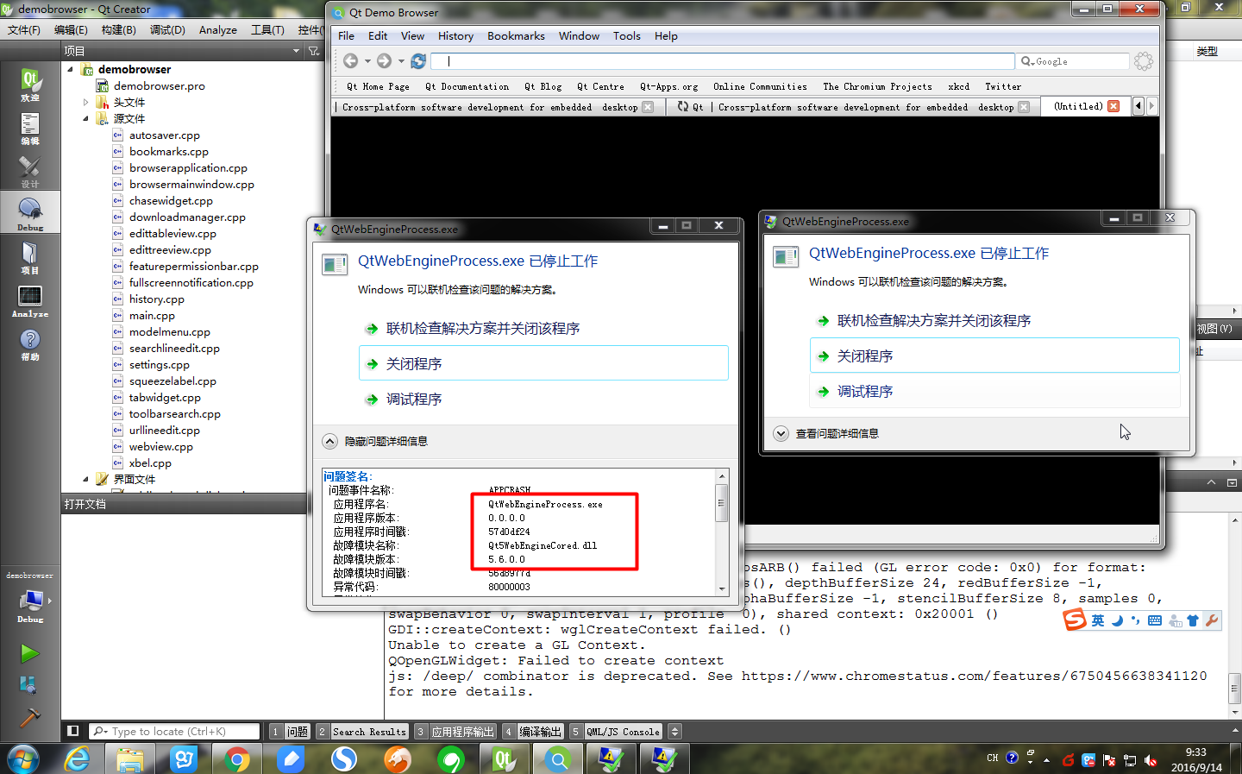
Task: Open Internet Explorer from taskbar
Action: pos(78,759)
